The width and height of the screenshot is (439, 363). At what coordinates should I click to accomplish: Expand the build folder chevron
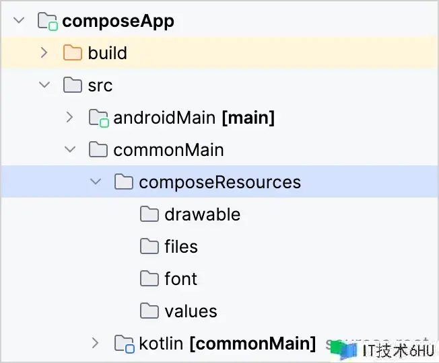coord(44,53)
